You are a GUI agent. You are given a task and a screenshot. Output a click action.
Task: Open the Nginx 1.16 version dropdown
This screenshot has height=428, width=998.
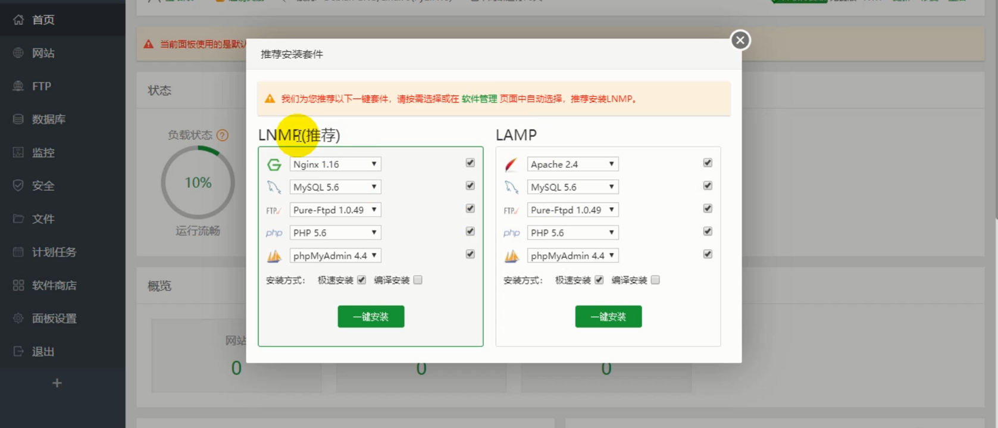point(335,164)
